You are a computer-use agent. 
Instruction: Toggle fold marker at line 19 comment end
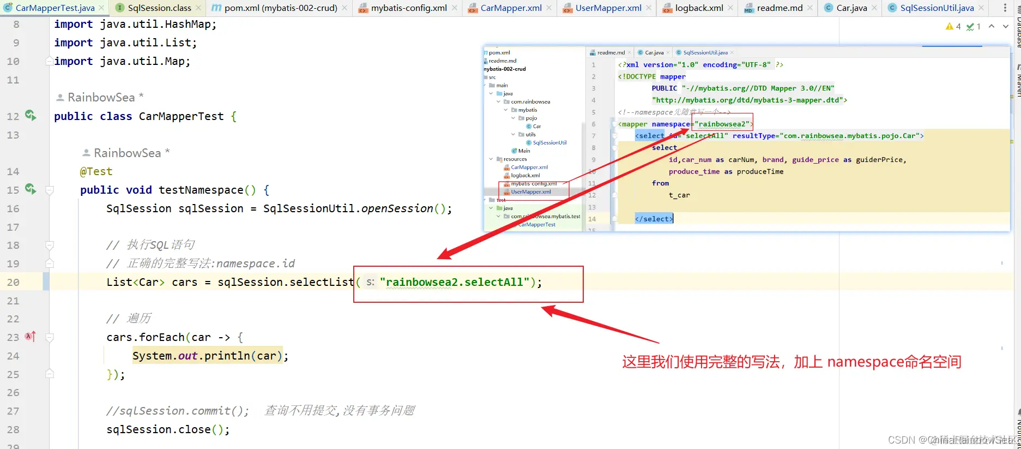[x=50, y=264]
